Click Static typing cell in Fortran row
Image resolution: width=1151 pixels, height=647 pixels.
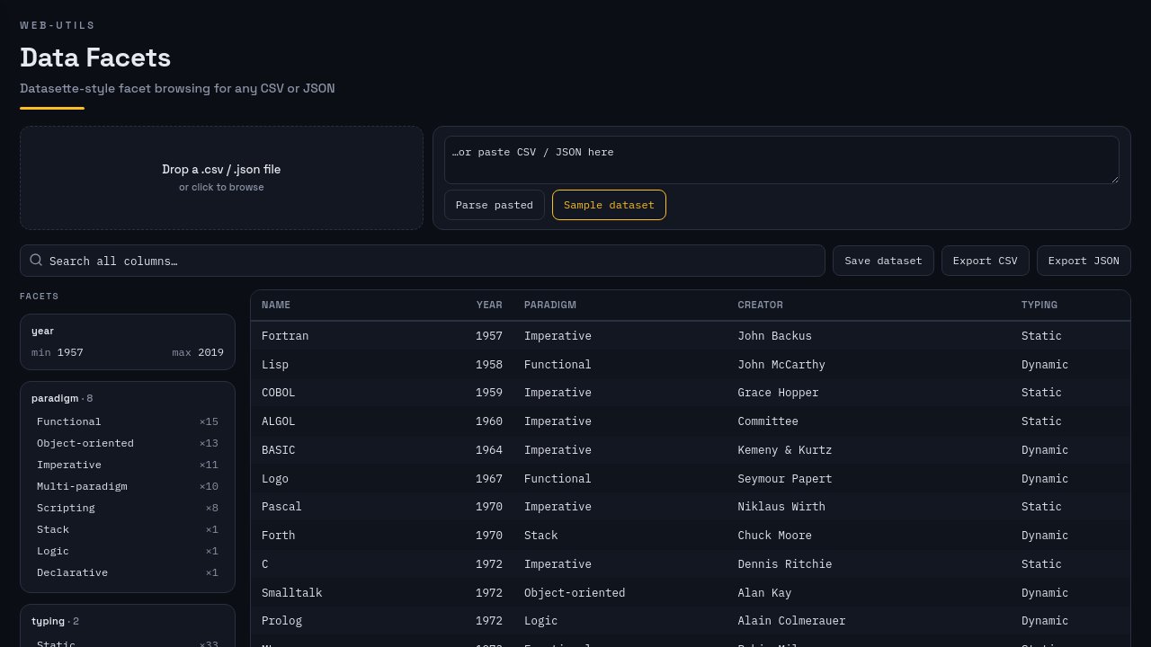1041,336
